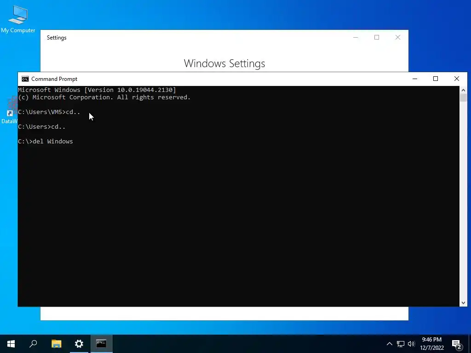
Task: Click the 'del Windows' command line text
Action: [x=52, y=142]
